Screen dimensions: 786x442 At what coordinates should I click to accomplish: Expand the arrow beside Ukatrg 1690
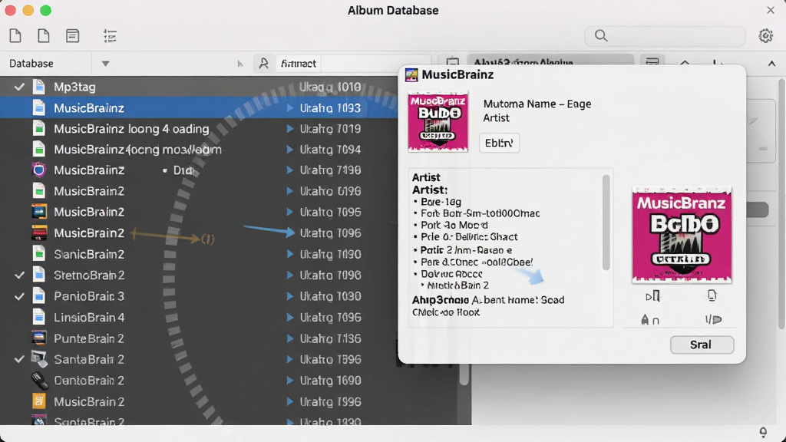coord(289,381)
